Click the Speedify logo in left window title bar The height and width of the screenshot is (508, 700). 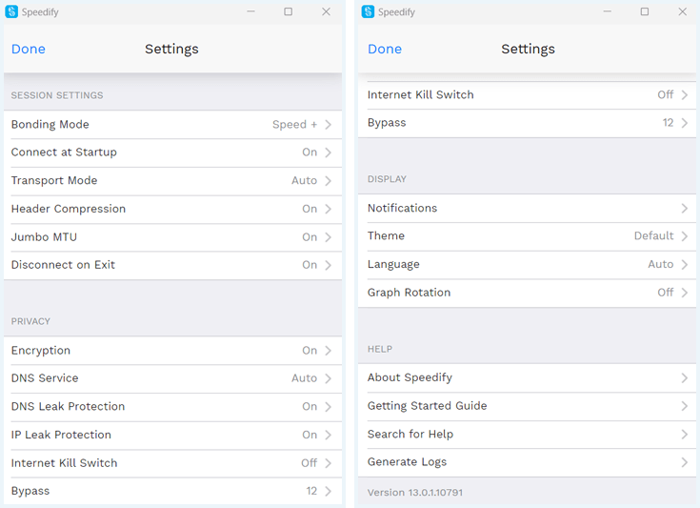pos(11,11)
